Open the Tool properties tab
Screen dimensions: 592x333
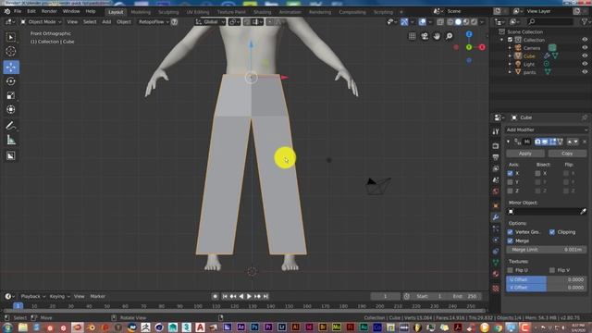(496, 131)
